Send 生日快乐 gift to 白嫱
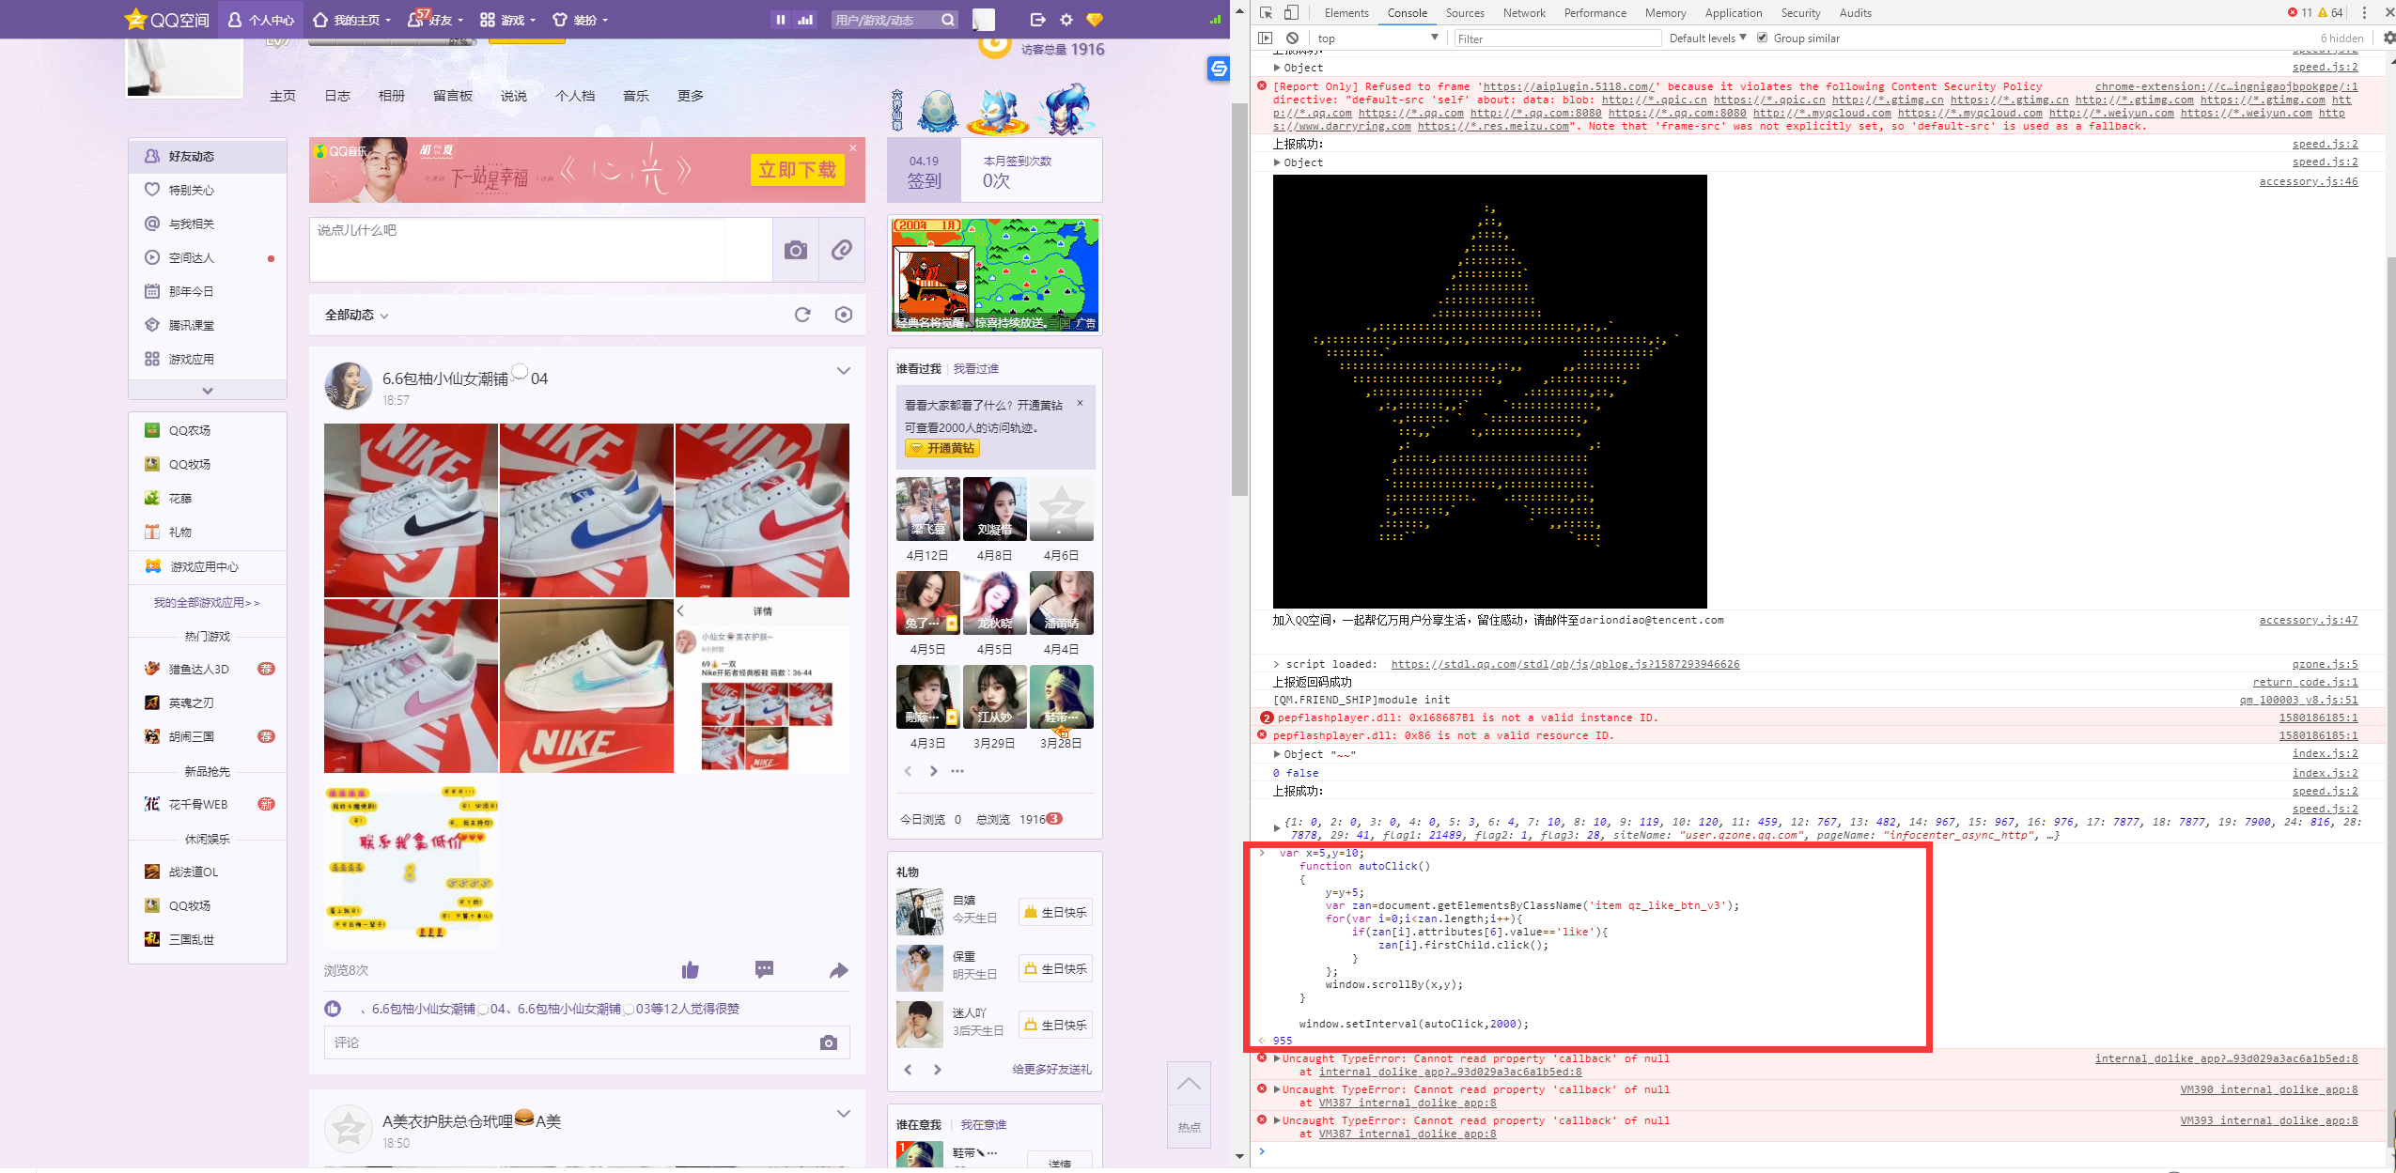This screenshot has height=1173, width=2396. [x=1055, y=912]
